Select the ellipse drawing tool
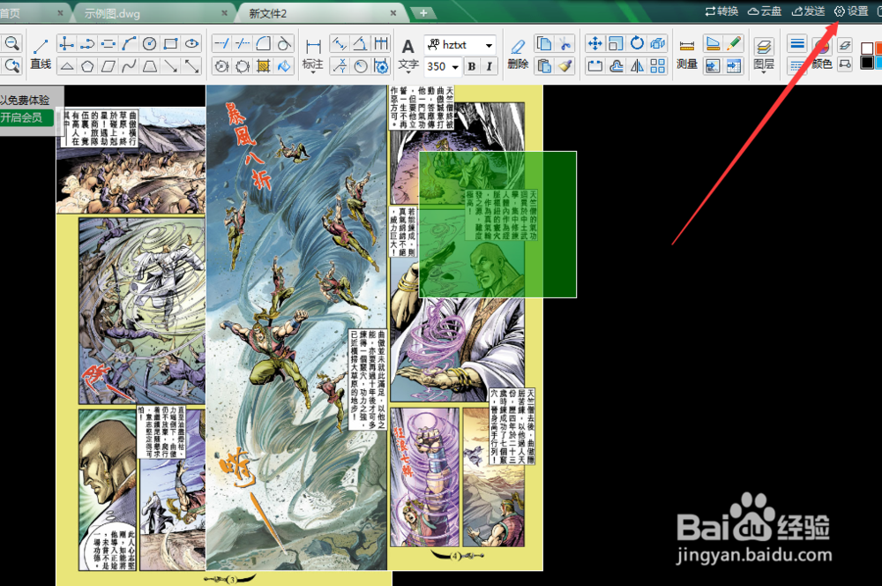Screen dimensions: 882x586 point(191,44)
